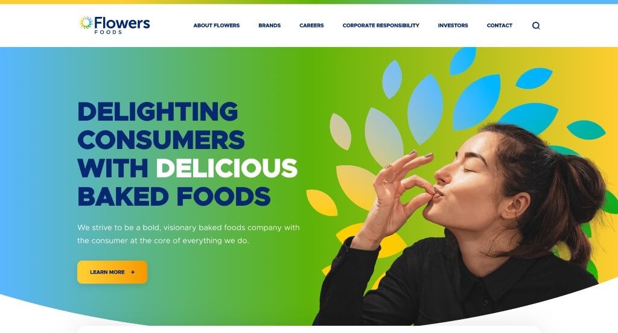The height and width of the screenshot is (333, 618).
Task: Click the yellow Learn More button
Action: (x=112, y=272)
